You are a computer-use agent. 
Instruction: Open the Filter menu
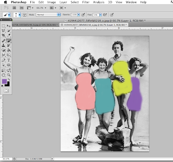tap(86, 2)
